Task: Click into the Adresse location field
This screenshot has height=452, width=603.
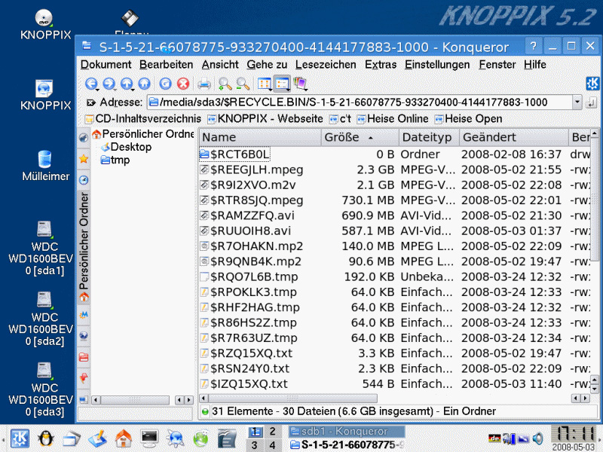Action: click(362, 102)
